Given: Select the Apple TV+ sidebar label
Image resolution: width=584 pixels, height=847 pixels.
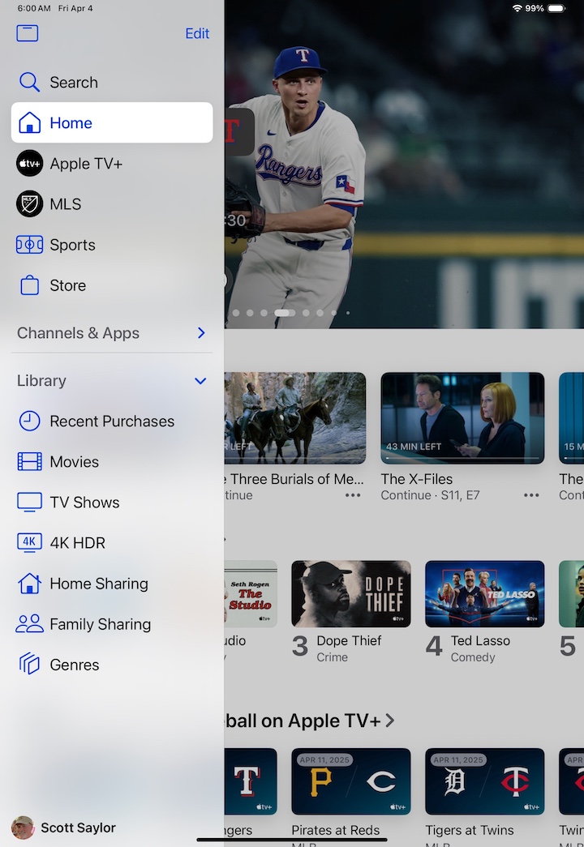Looking at the screenshot, I should [x=86, y=164].
